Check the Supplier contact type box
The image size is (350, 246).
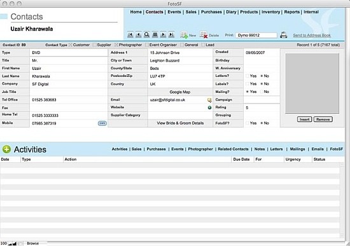point(94,45)
